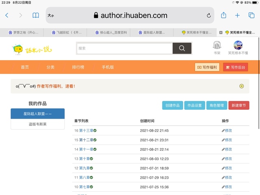This screenshot has width=260, height=195.
Task: Show all tabs overview icon
Action: (251, 15)
